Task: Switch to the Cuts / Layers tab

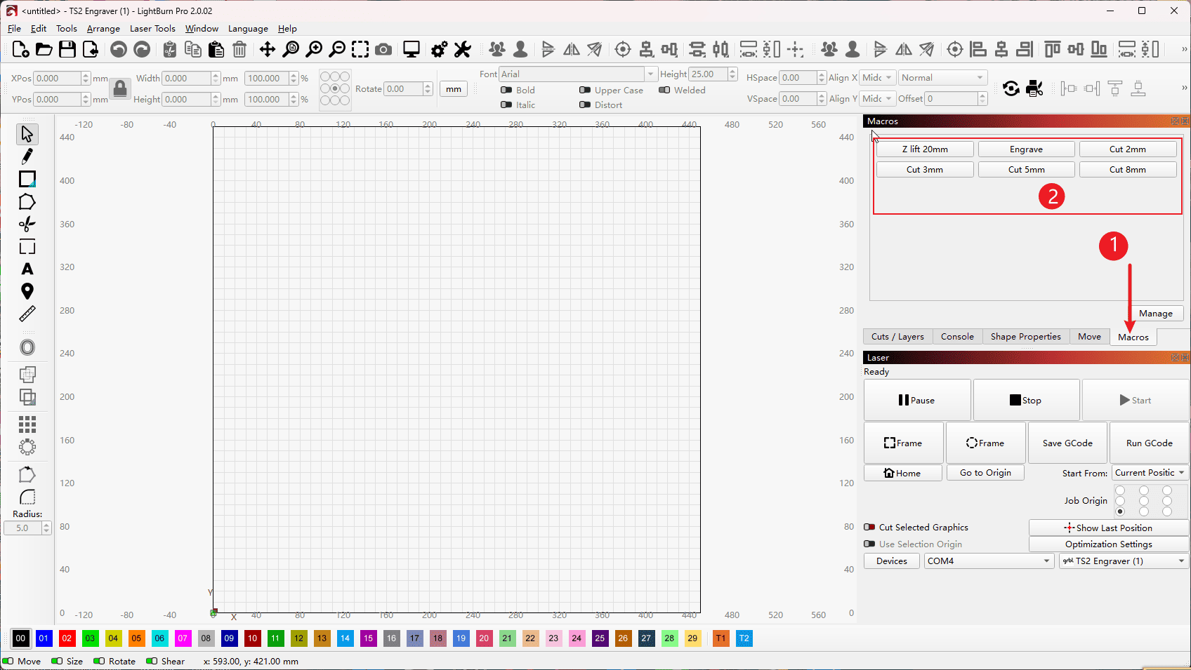Action: [897, 337]
